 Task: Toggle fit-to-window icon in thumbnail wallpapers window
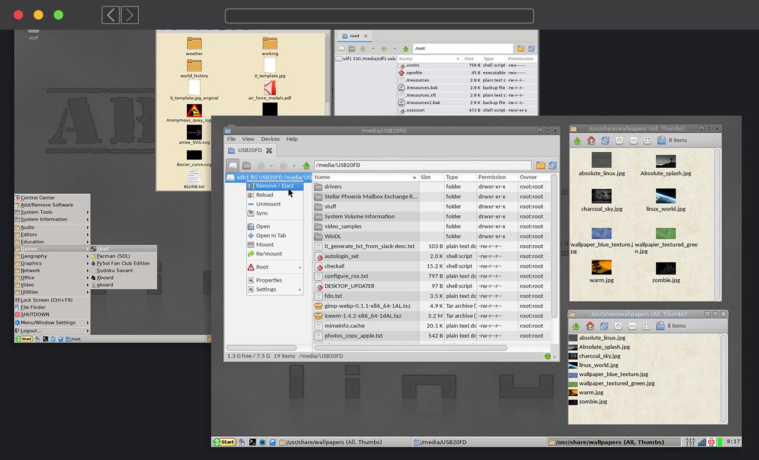648,140
